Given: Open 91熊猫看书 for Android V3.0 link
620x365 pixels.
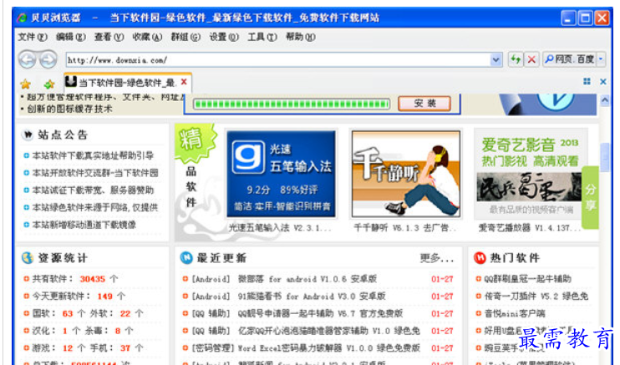Looking at the screenshot, I should [312, 297].
